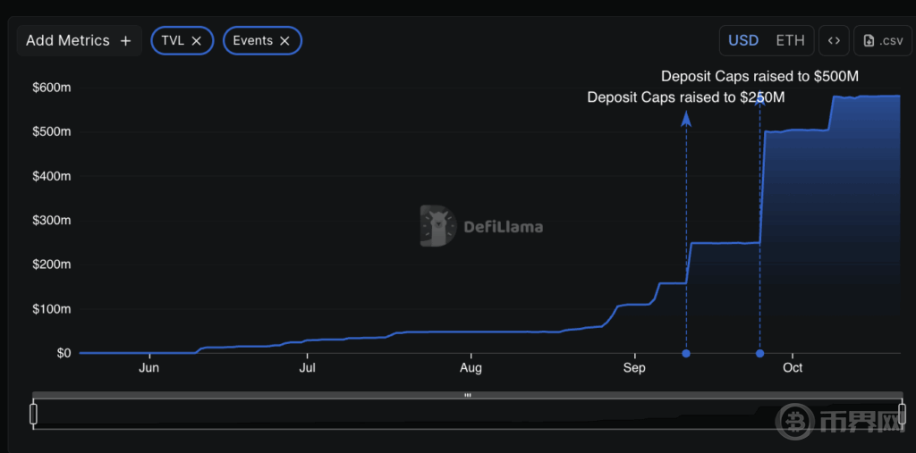
Task: Switch chart currency to USD
Action: coord(743,41)
